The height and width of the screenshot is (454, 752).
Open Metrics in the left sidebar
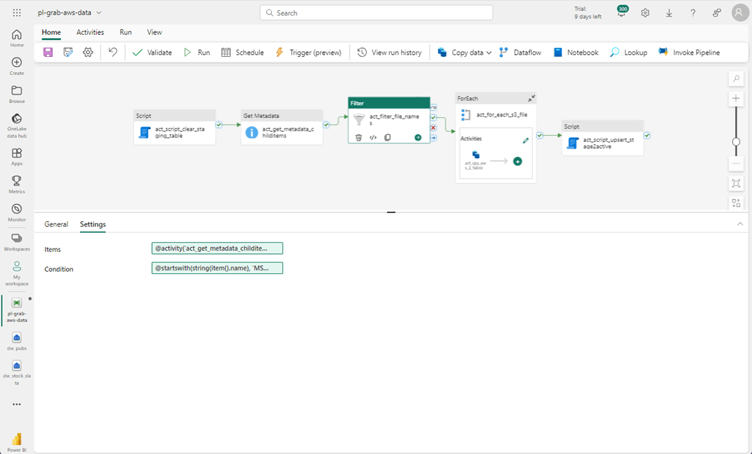point(17,185)
